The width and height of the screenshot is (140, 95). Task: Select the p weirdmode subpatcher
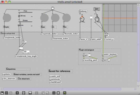[x=55, y=79]
